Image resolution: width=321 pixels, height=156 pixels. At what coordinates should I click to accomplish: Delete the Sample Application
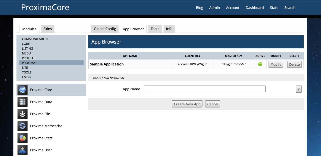[294, 64]
